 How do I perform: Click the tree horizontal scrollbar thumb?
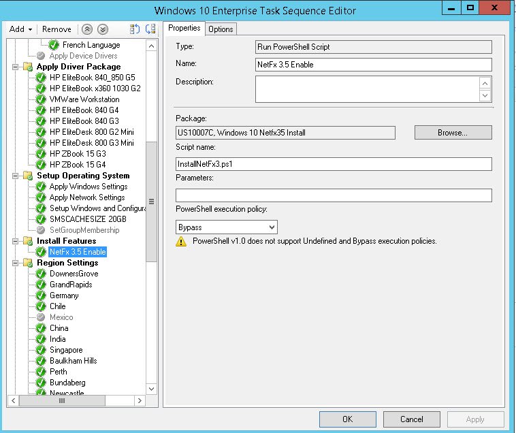62,401
